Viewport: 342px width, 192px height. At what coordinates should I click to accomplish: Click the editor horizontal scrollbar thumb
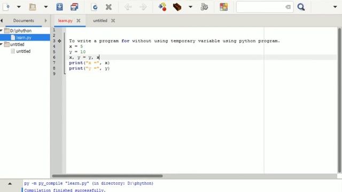pyautogui.click(x=107, y=176)
